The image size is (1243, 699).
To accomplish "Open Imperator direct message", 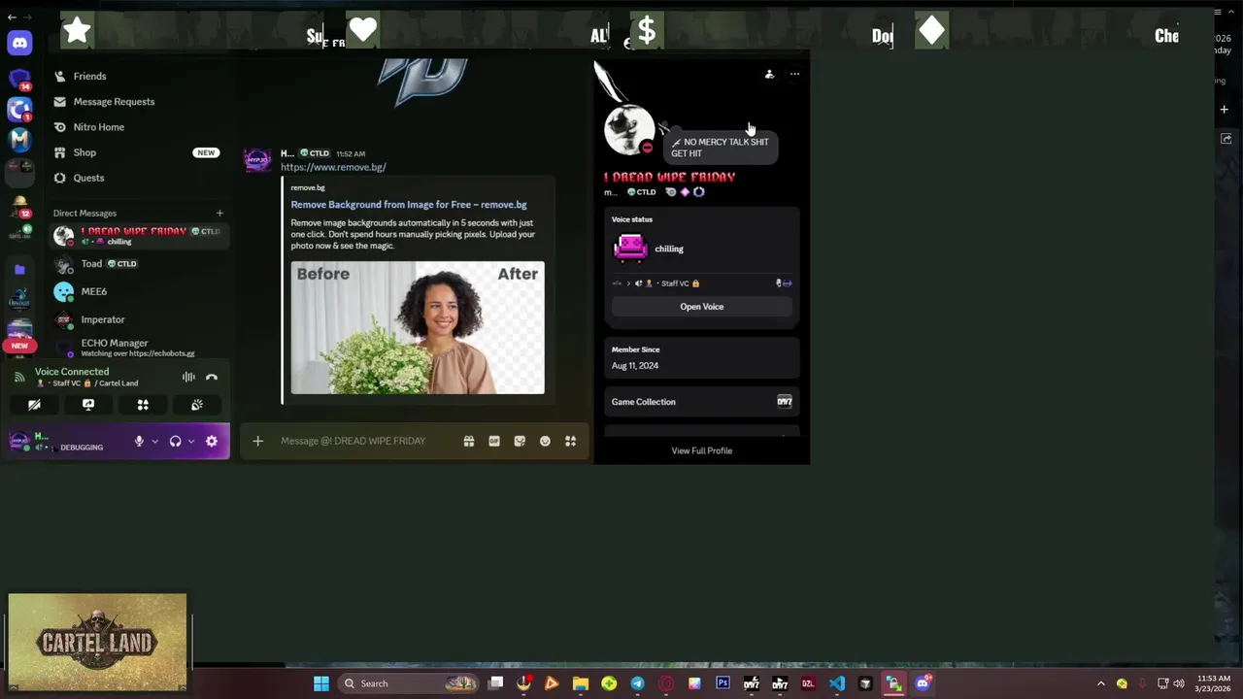I will (x=139, y=319).
